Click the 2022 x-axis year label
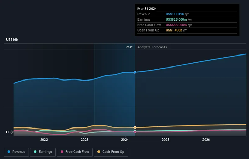 point(44,140)
